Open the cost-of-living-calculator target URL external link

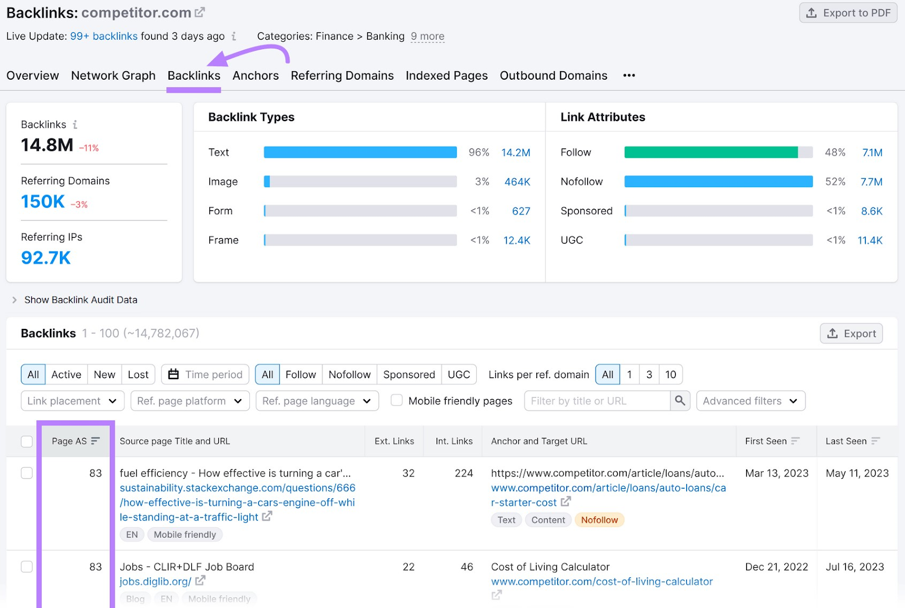tap(497, 595)
